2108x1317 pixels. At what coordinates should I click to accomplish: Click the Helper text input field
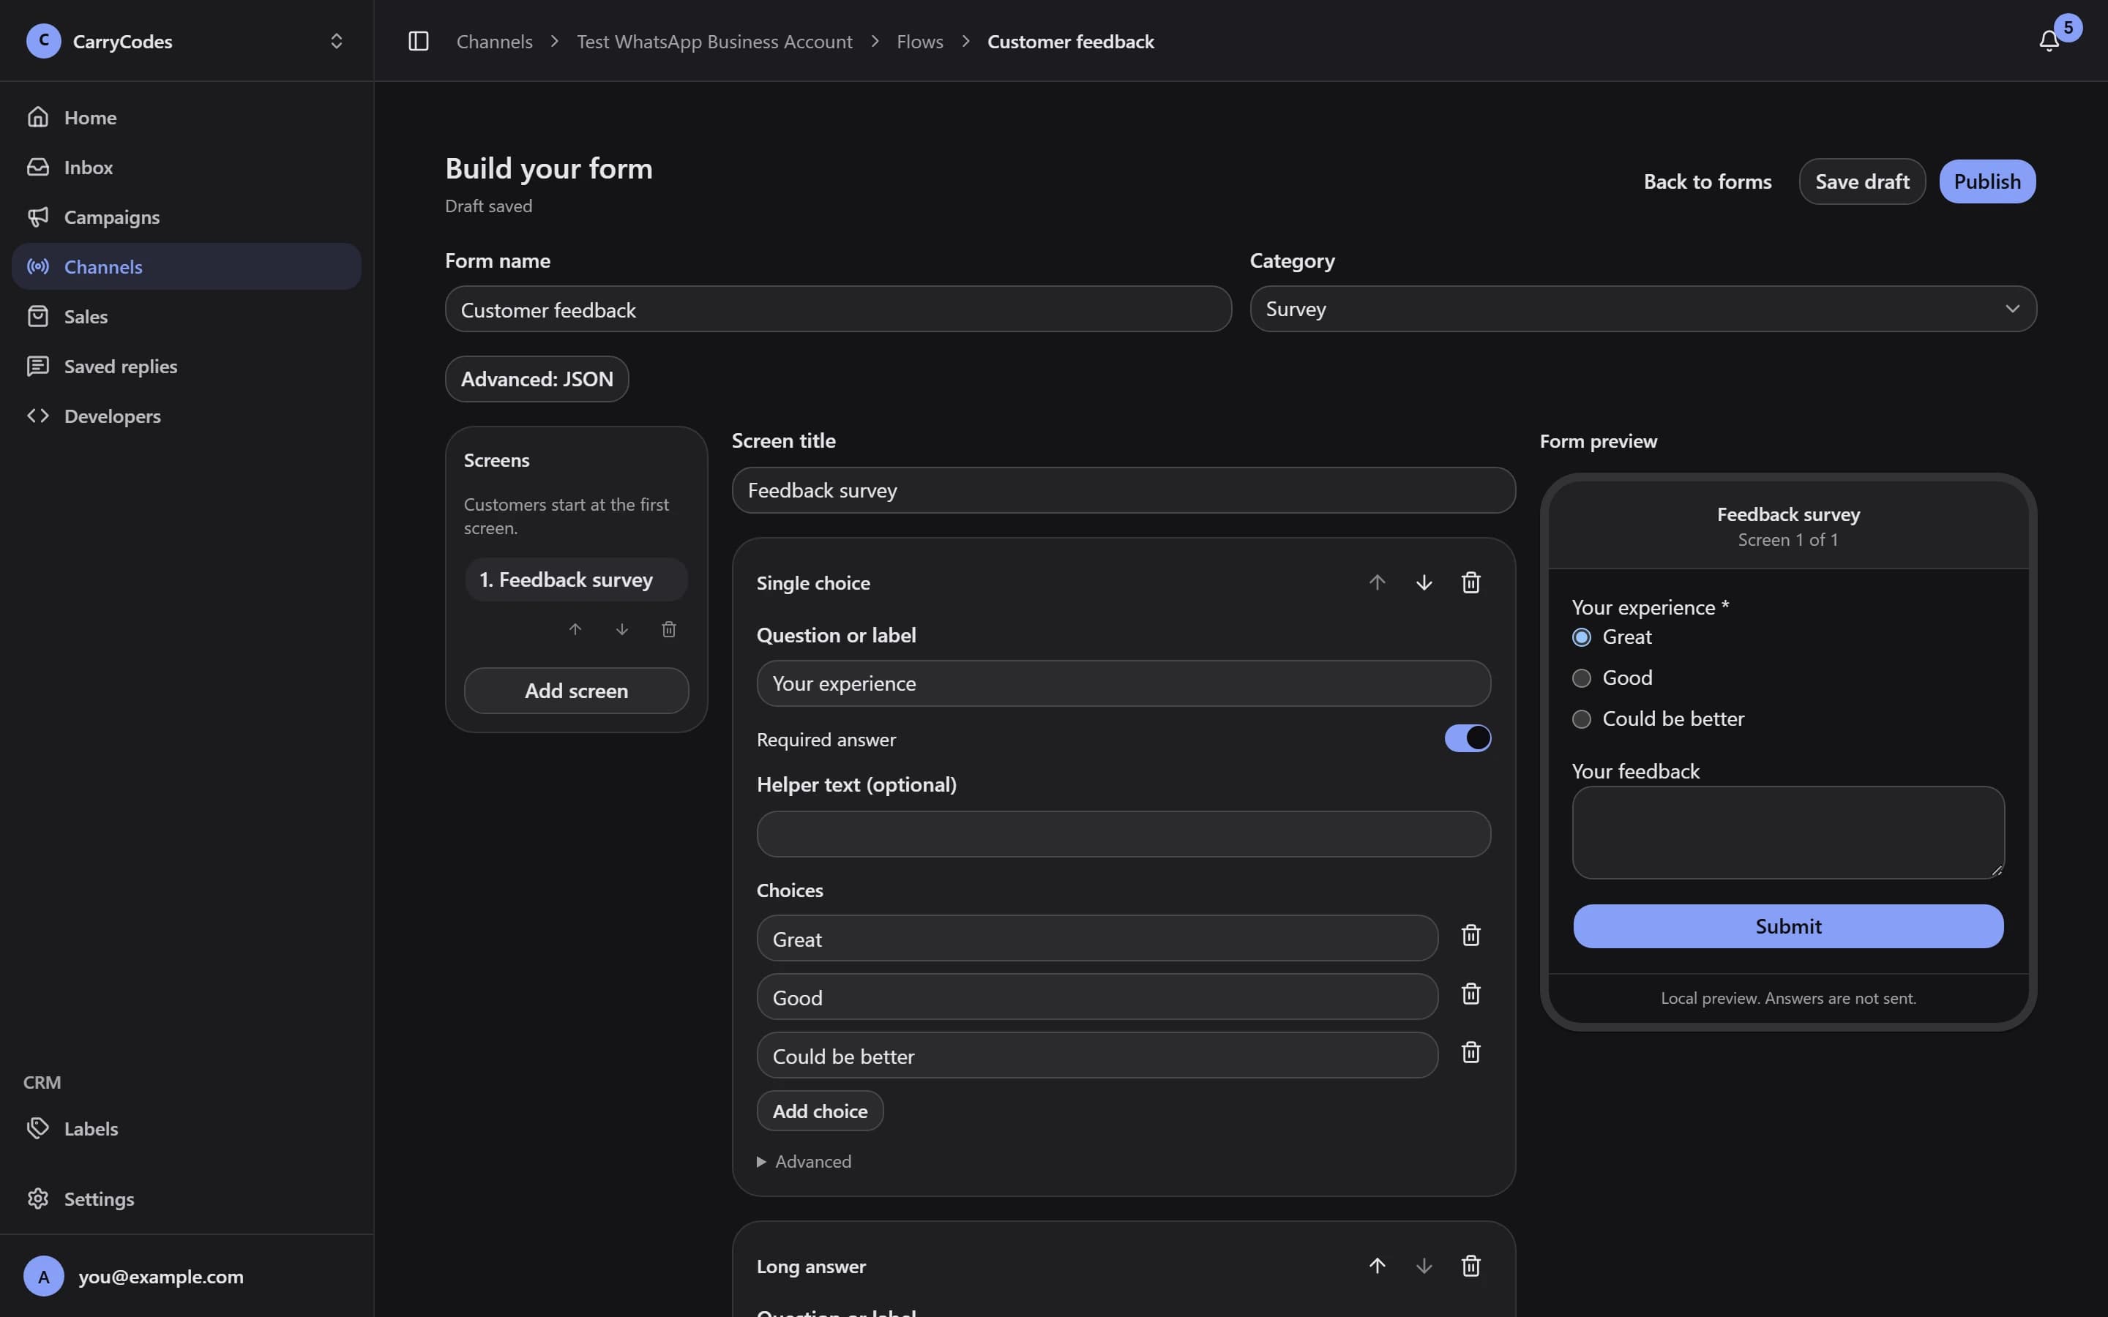click(x=1124, y=834)
